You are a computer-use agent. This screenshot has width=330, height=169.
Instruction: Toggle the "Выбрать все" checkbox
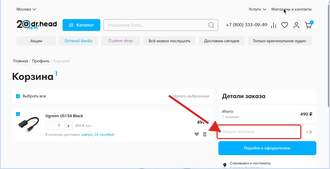point(18,96)
